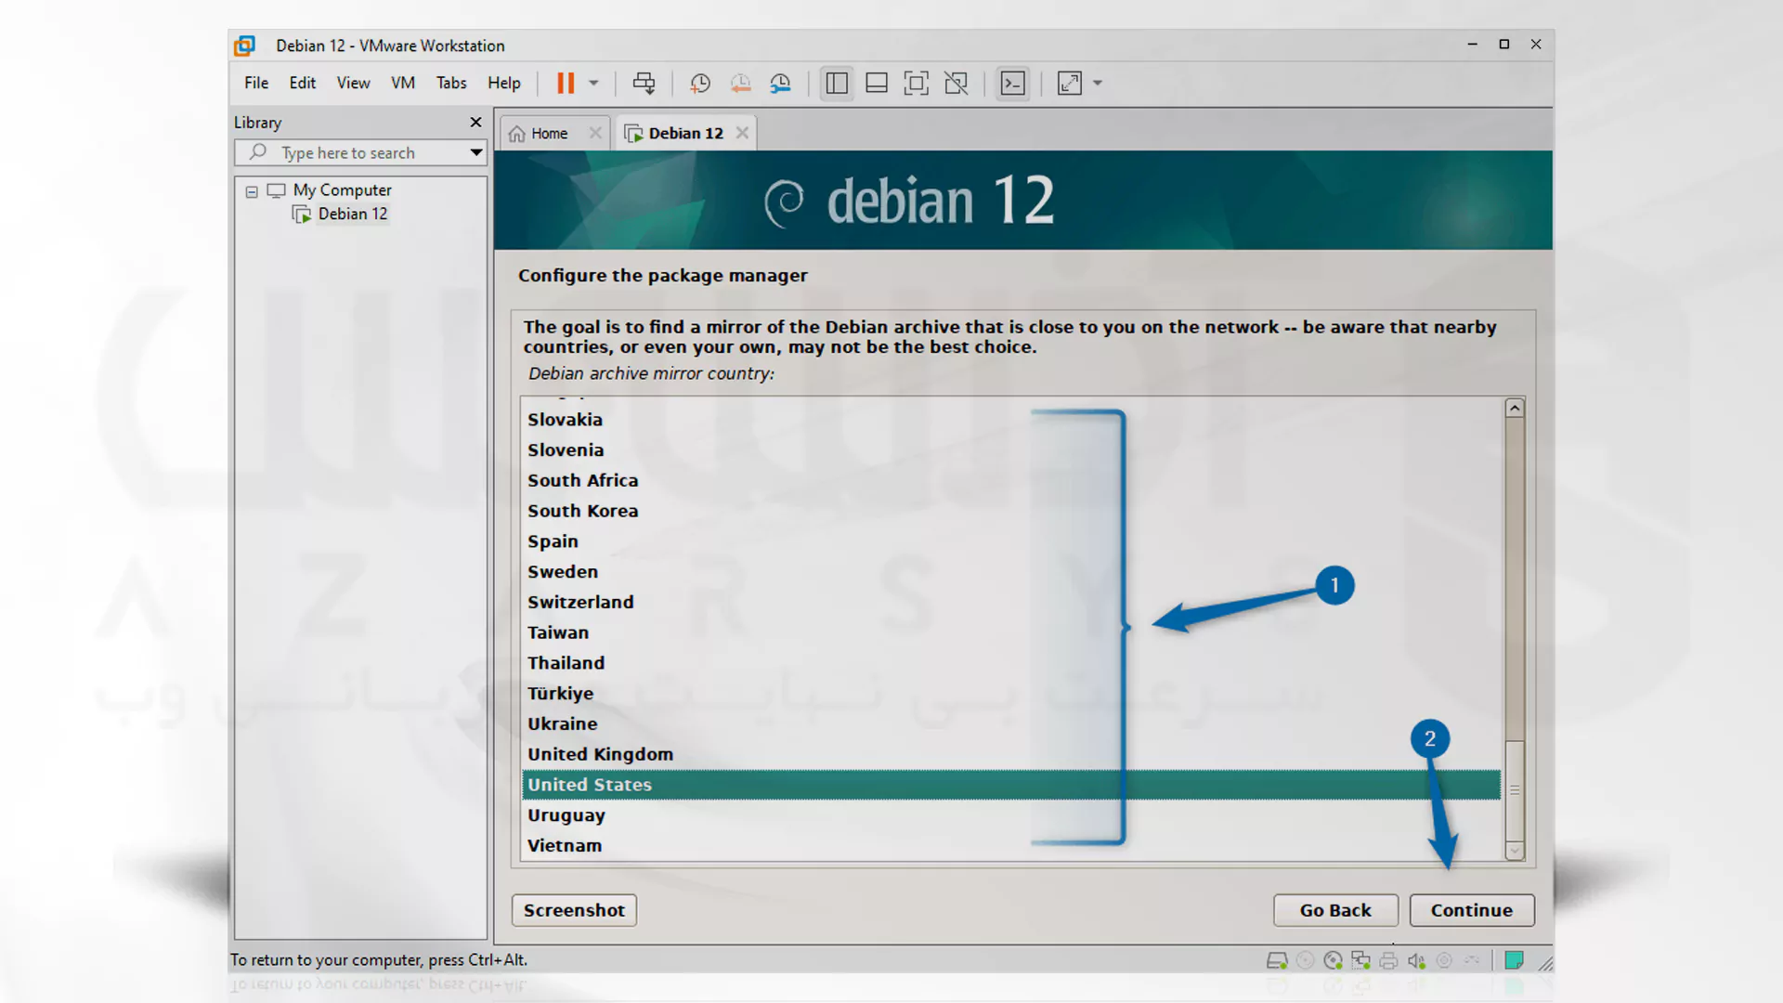
Task: Click the network adapter status icon
Action: click(x=1360, y=961)
